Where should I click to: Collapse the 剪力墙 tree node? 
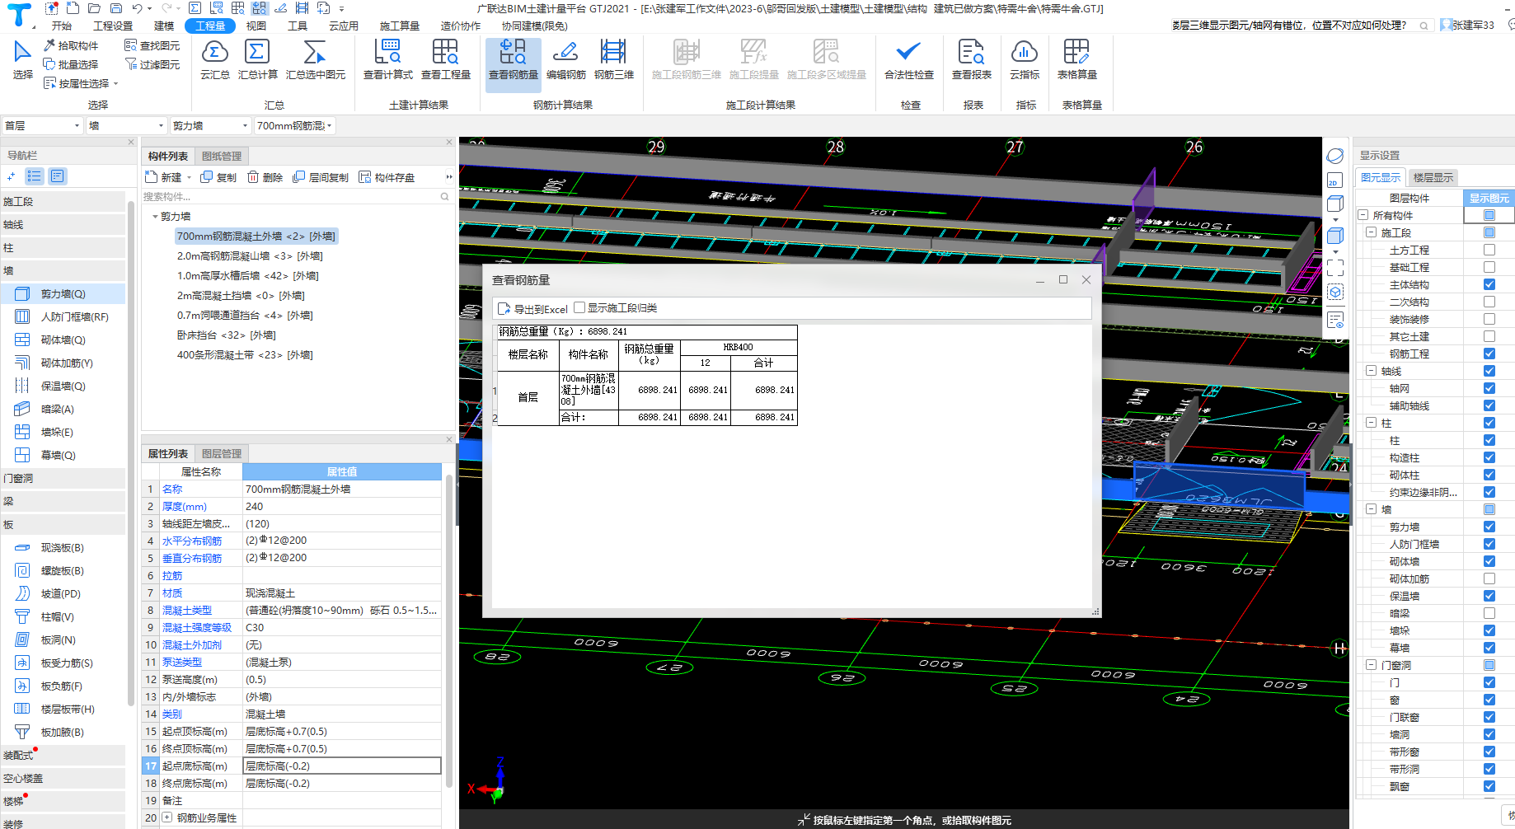tap(155, 217)
